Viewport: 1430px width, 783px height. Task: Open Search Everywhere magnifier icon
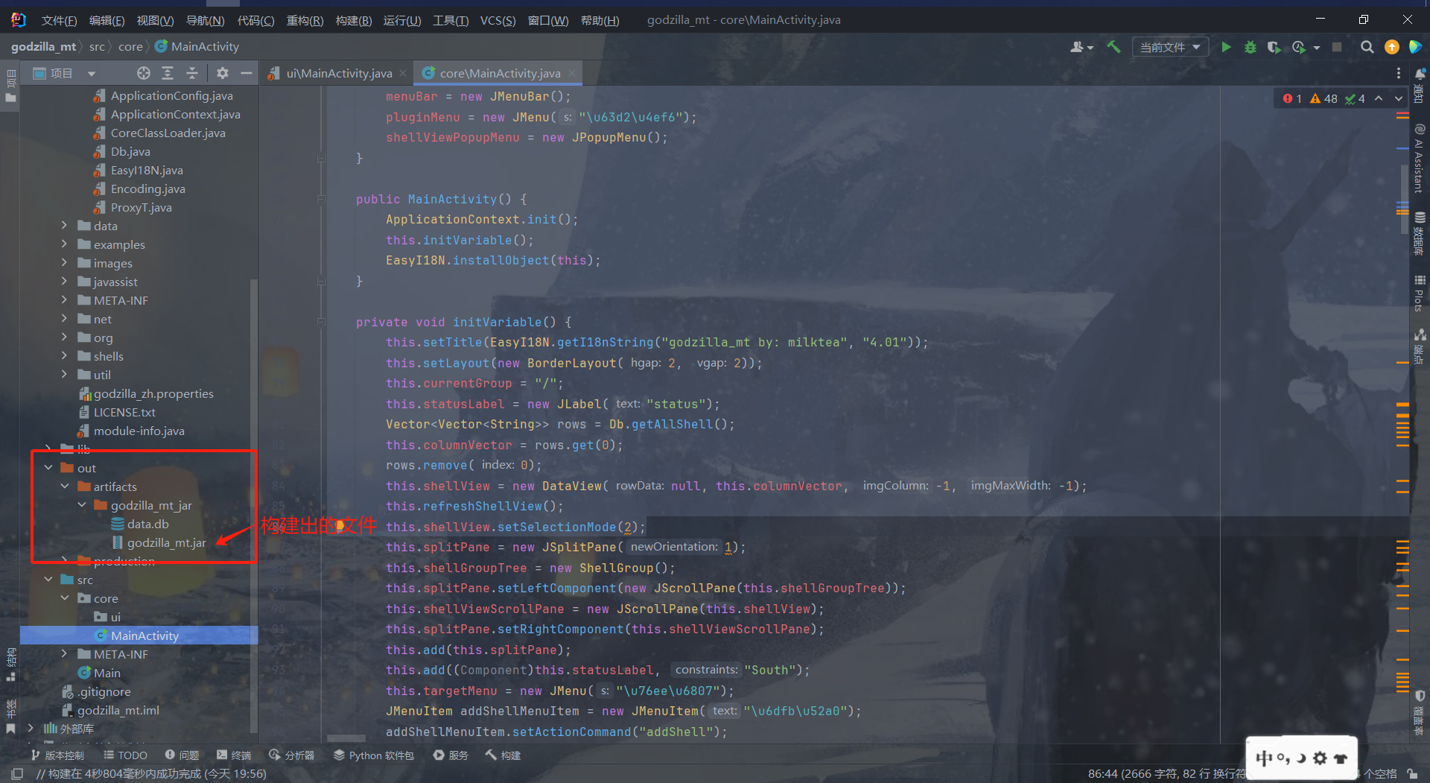(1367, 47)
